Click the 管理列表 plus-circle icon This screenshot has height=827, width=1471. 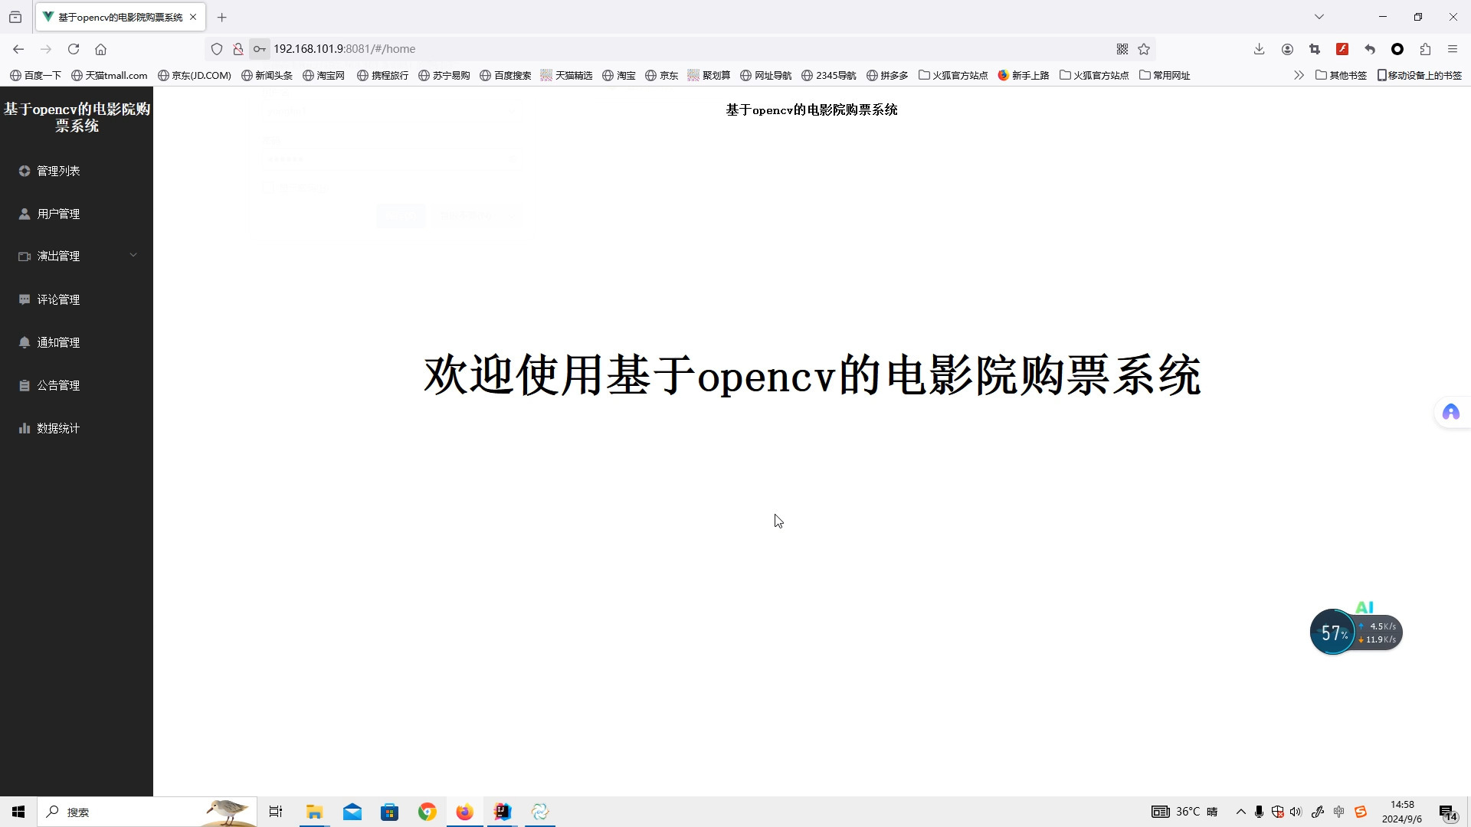[25, 171]
